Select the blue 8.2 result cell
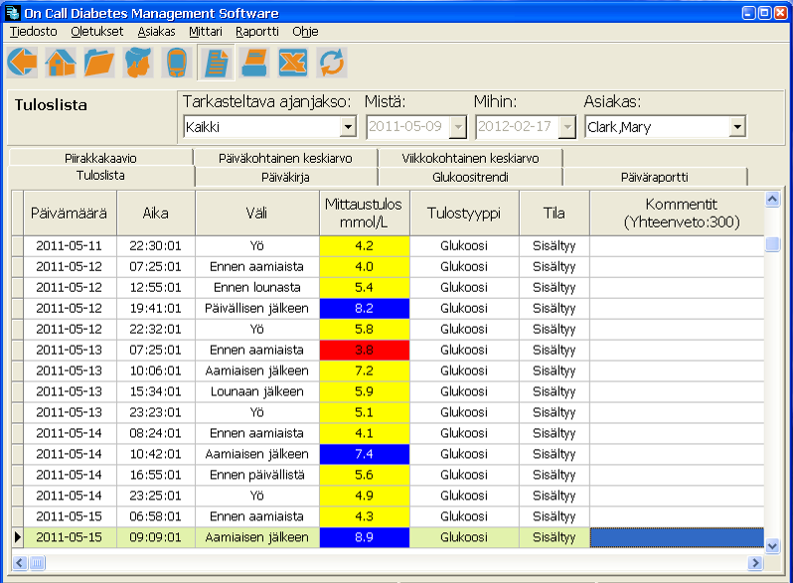The image size is (793, 583). 364,309
